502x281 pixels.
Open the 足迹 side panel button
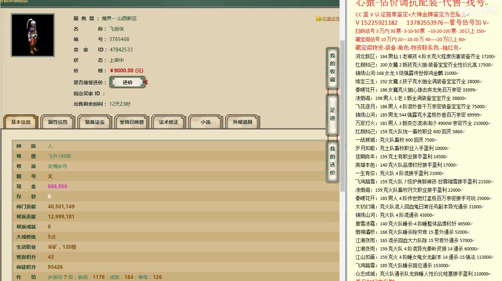pos(333,114)
